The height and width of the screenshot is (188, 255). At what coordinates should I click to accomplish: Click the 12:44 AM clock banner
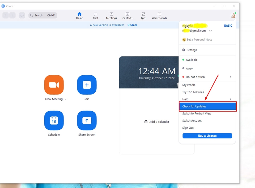coord(149,72)
